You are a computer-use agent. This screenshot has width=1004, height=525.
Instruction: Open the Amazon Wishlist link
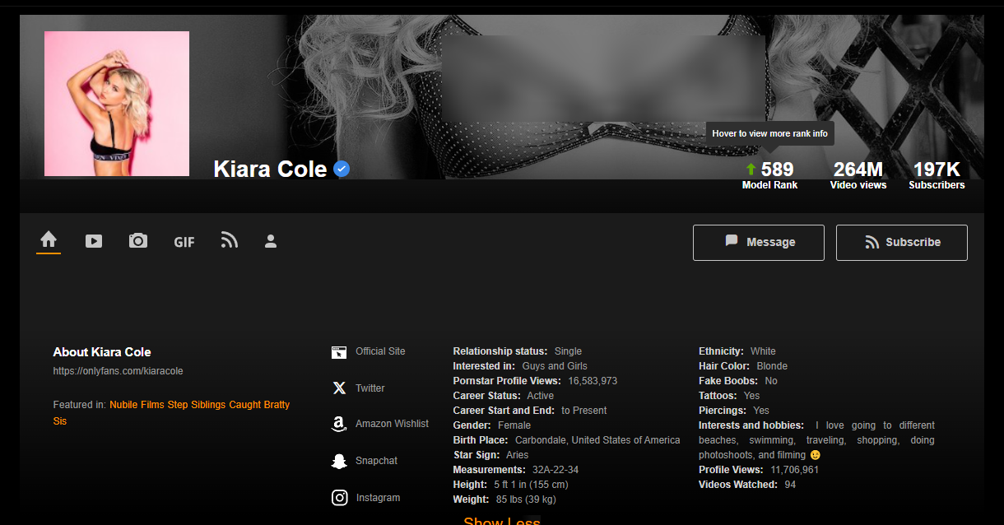391,424
